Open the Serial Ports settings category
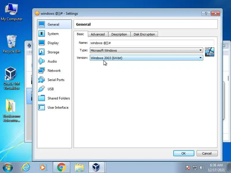This screenshot has width=231, height=173. click(54, 80)
